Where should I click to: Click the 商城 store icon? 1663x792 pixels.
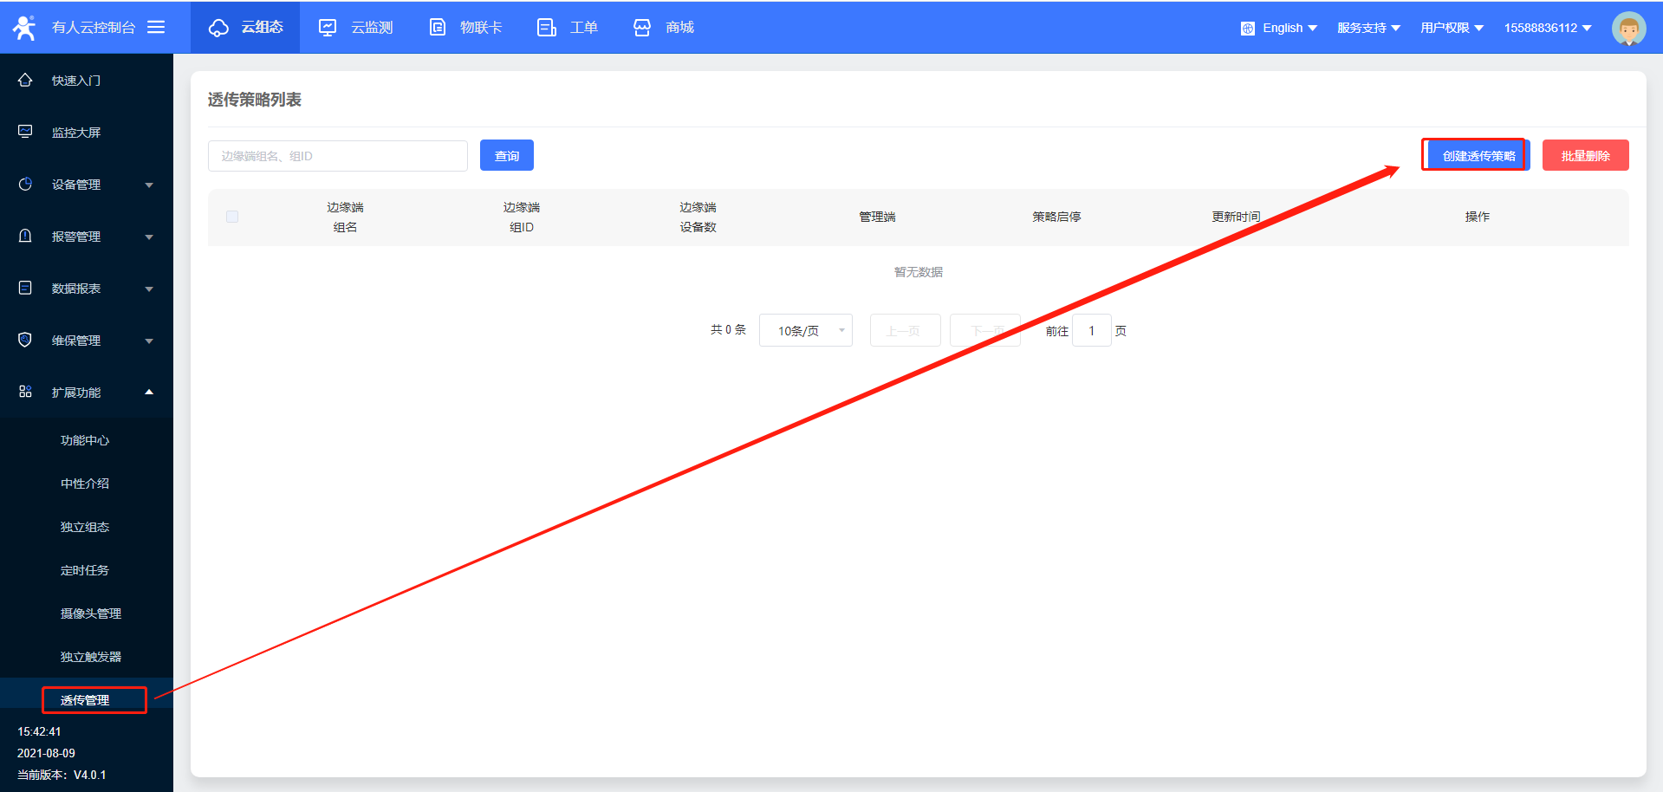(642, 28)
